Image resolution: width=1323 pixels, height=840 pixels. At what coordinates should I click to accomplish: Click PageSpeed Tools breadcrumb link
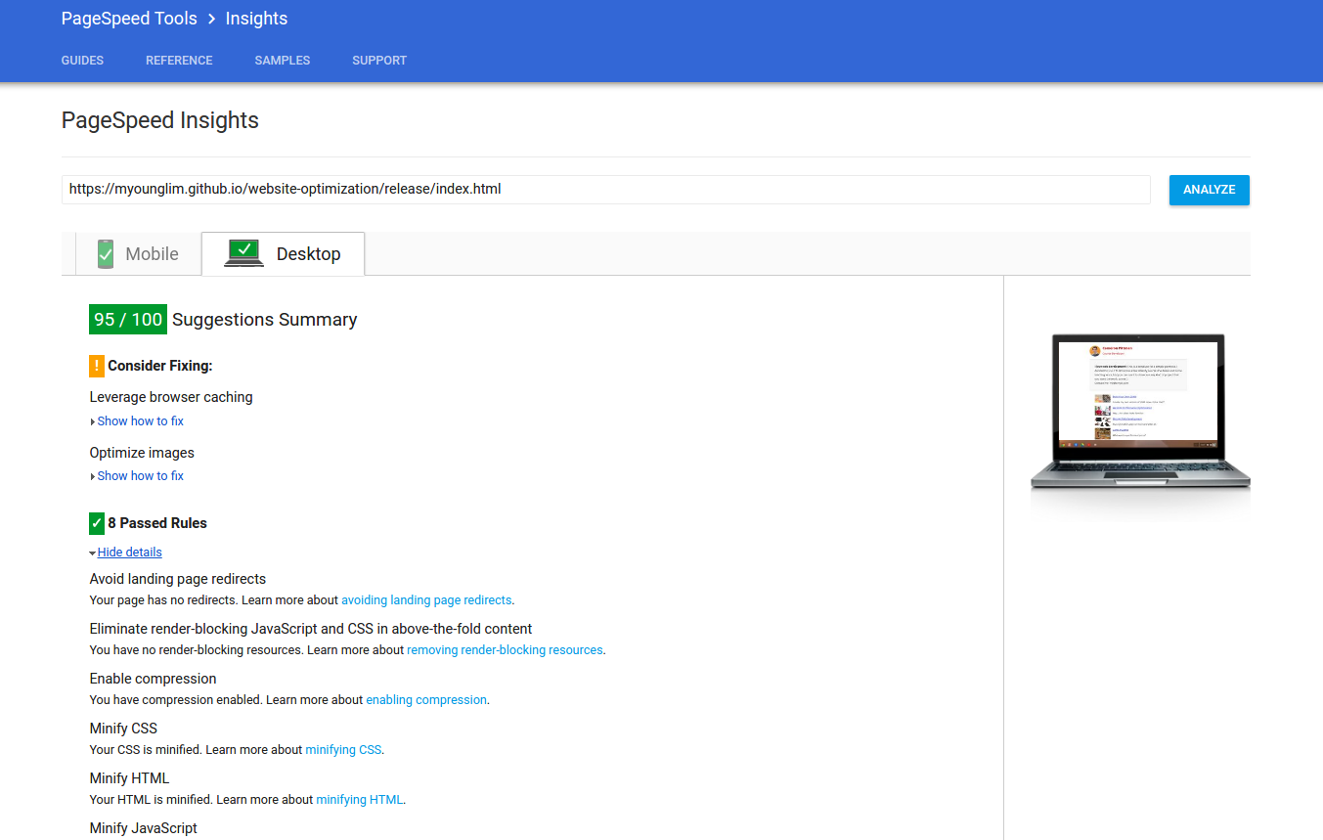[129, 19]
